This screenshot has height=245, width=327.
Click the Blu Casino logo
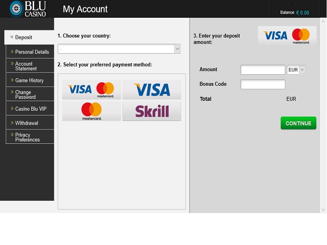point(27,9)
